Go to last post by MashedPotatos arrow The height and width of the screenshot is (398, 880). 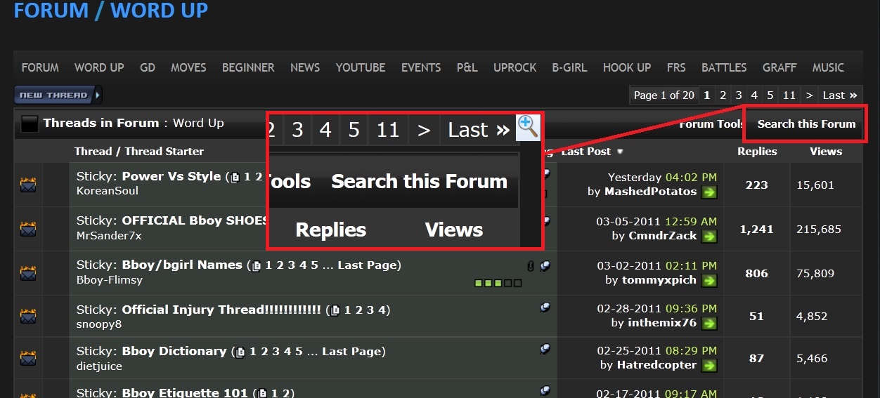pos(709,192)
